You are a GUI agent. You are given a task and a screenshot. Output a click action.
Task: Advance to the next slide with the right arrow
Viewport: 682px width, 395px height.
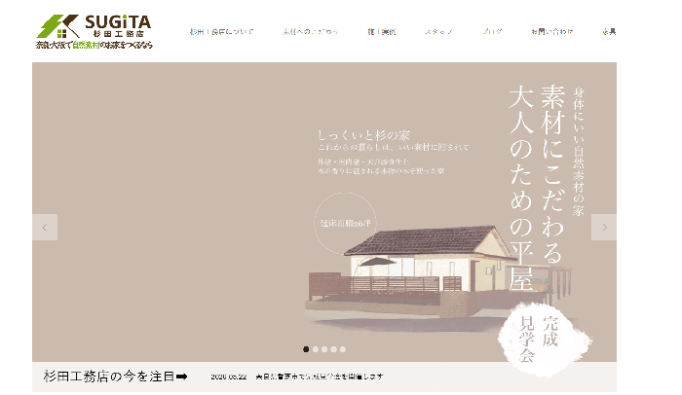(x=604, y=228)
